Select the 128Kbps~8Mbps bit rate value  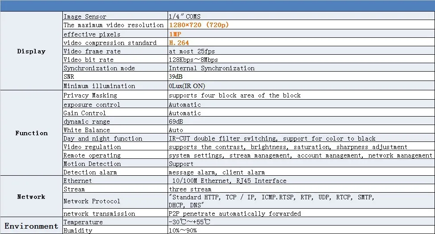[193, 60]
